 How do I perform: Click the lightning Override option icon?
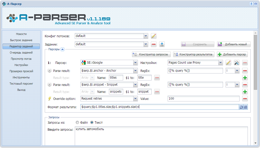[49, 99]
